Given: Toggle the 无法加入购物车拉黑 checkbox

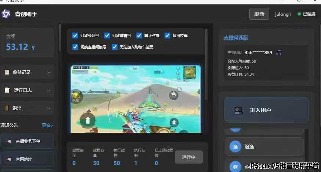Looking at the screenshot, I should pyautogui.click(x=115, y=47).
